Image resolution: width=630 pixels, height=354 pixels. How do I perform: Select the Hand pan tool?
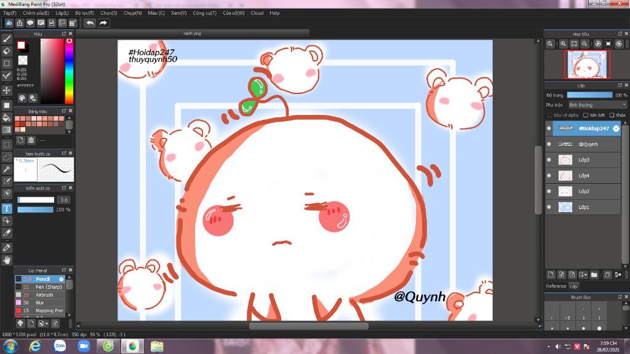(6, 260)
